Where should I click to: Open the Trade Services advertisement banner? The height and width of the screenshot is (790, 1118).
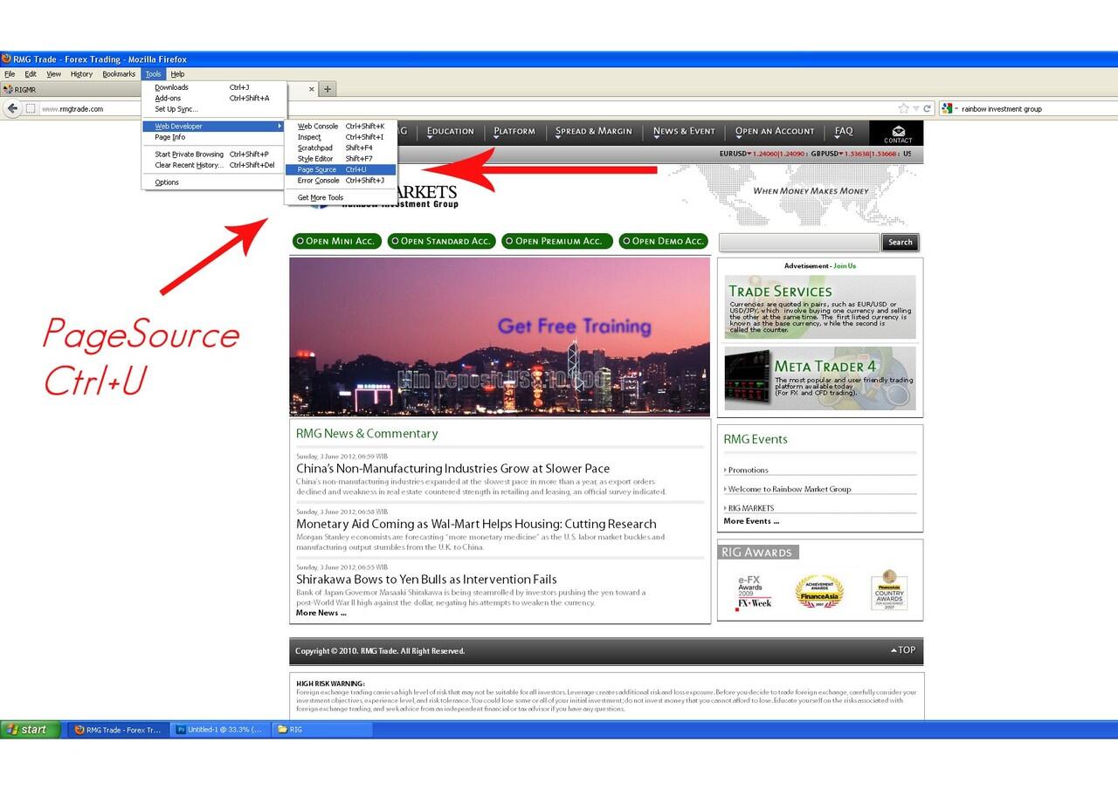click(x=820, y=307)
